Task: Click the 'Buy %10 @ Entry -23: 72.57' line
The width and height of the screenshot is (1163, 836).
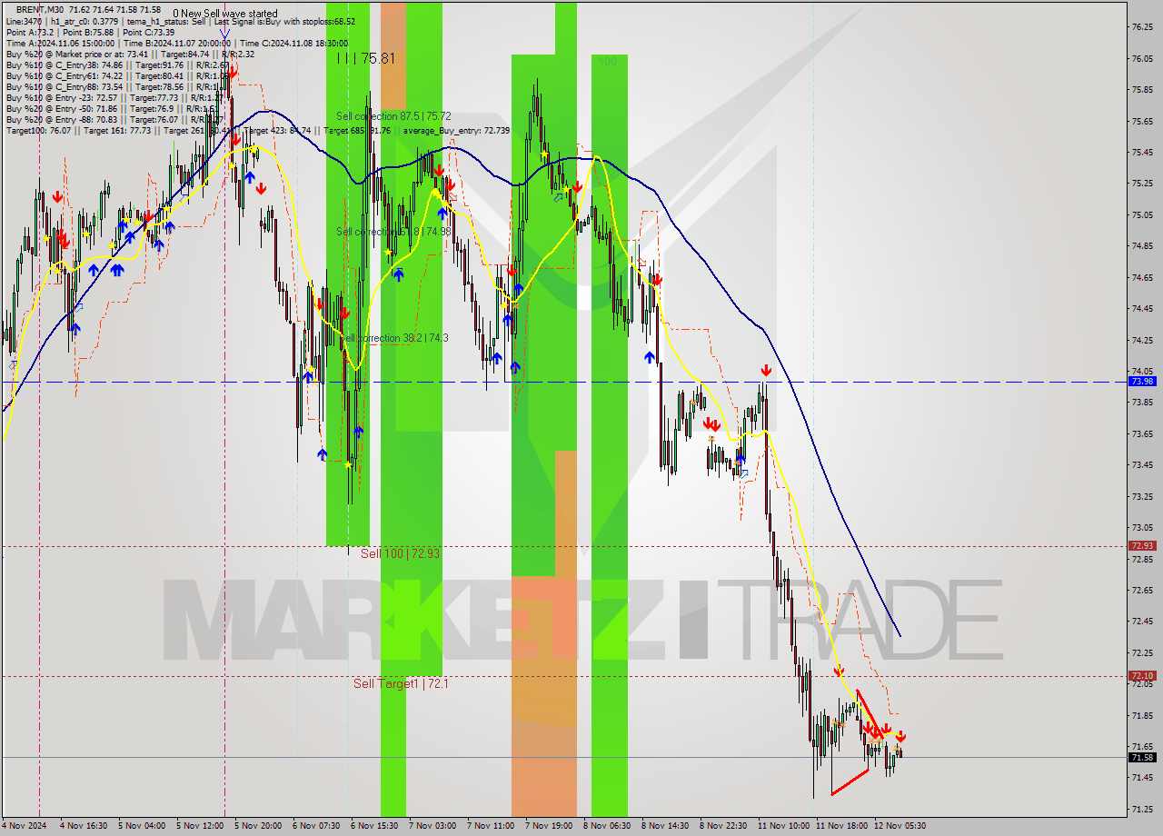Action: coord(114,97)
